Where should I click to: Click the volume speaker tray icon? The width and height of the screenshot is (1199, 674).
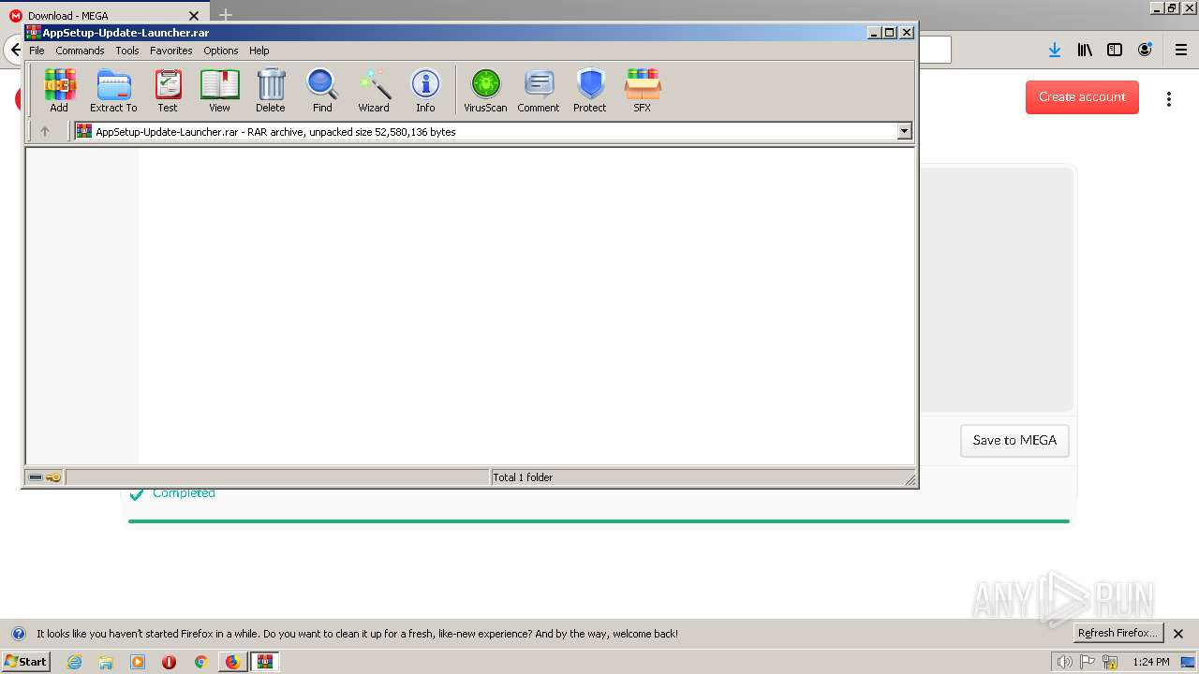coord(1065,662)
